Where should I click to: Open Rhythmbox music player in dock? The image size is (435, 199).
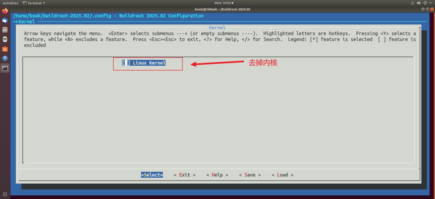tap(5, 39)
